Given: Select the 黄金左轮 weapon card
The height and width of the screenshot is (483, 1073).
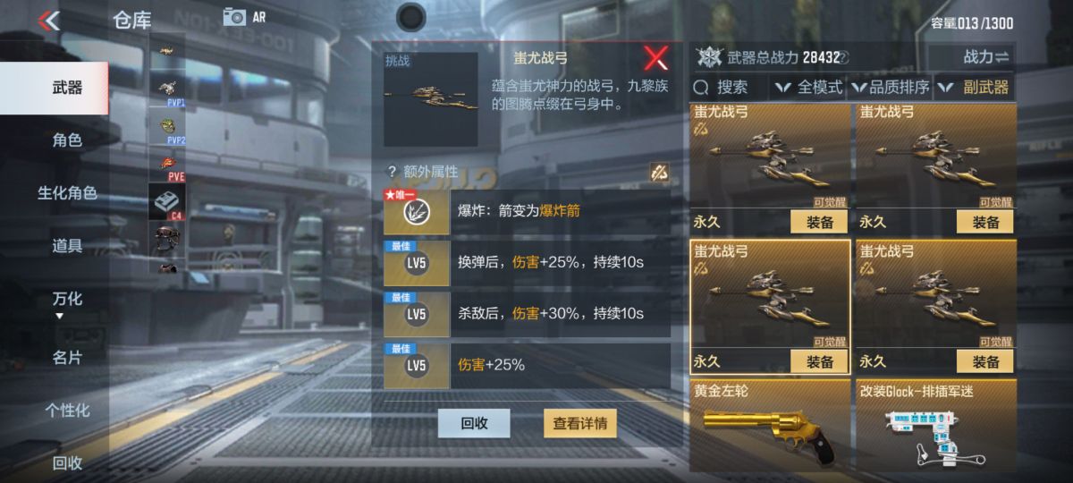Looking at the screenshot, I should pos(770,425).
